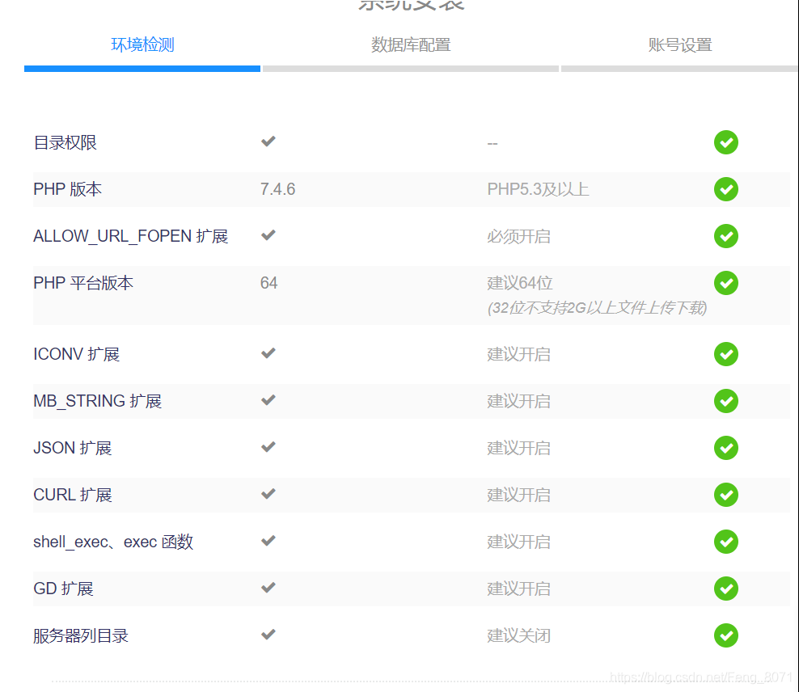Click the 服务器列目录 label

[x=81, y=635]
